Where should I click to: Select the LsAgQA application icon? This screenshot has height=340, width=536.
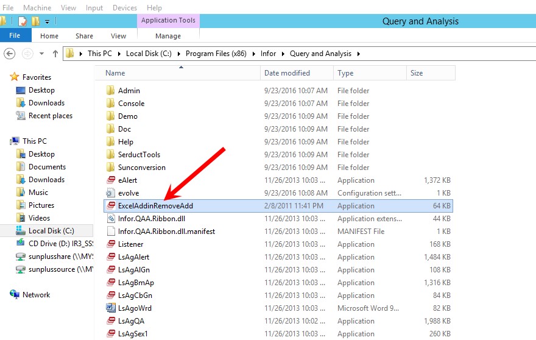coord(111,321)
